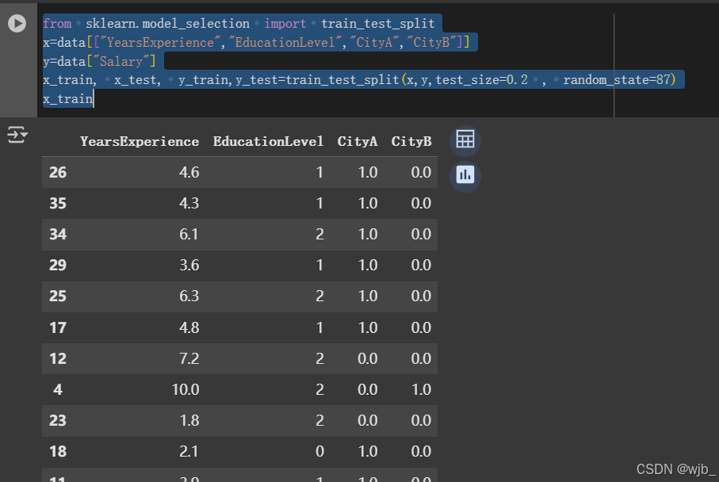Select row index 35
This screenshot has width=719, height=482.
[58, 203]
